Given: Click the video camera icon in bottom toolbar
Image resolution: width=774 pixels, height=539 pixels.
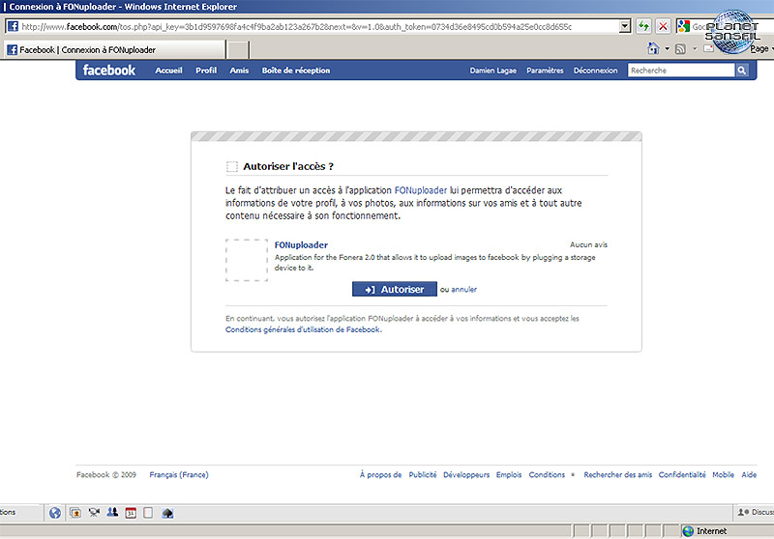Looking at the screenshot, I should [94, 513].
